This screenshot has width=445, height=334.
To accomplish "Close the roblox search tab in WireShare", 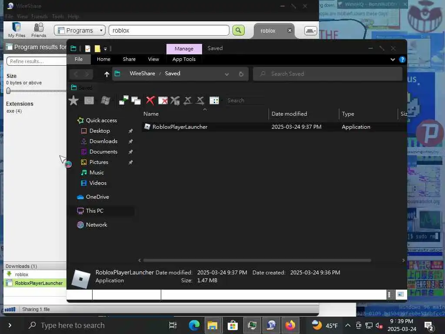I will point(289,30).
